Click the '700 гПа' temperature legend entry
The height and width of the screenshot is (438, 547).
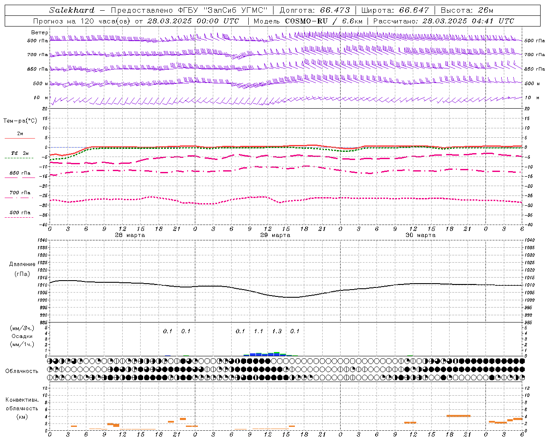pos(20,192)
